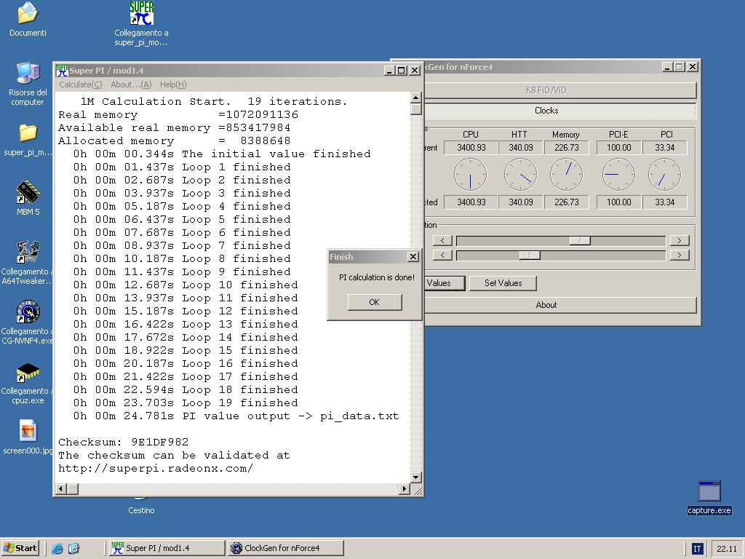Click the Super PI horizontal scrollbar right arrow
Image resolution: width=745 pixels, height=559 pixels.
(405, 488)
